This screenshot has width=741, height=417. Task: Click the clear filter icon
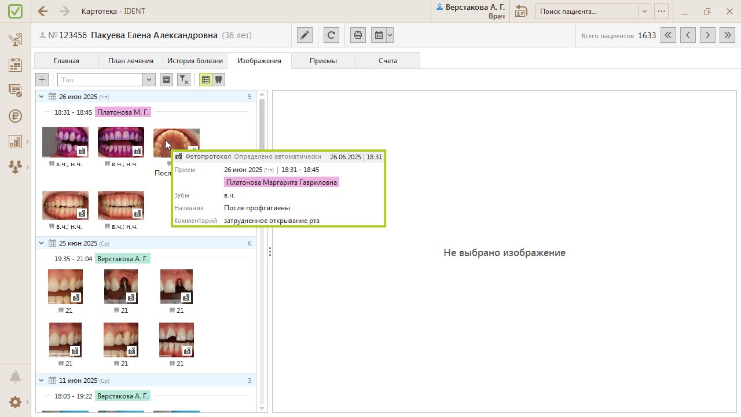[184, 80]
